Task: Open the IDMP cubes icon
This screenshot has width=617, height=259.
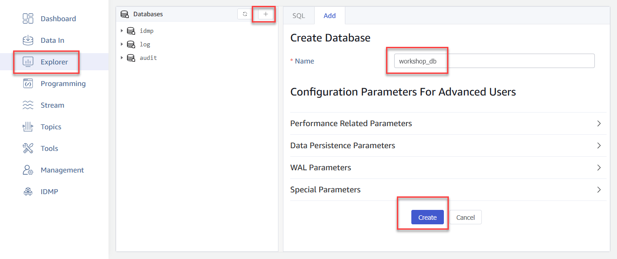Action: click(x=28, y=191)
